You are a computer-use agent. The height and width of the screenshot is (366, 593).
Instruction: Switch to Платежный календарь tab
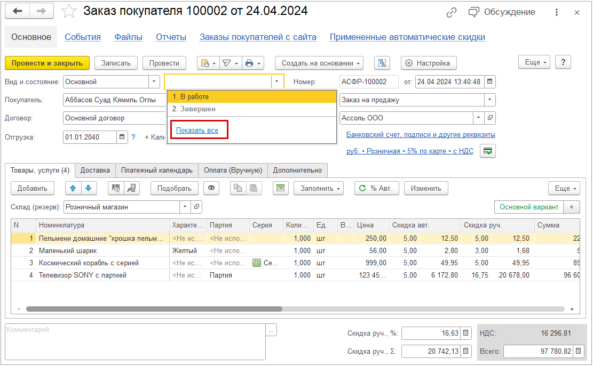[156, 170]
